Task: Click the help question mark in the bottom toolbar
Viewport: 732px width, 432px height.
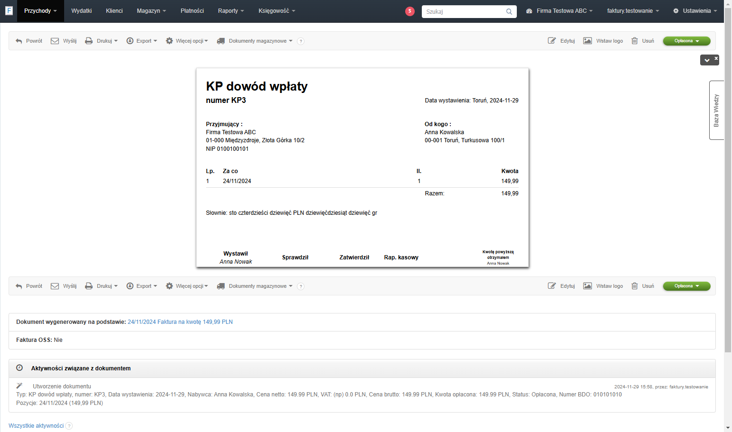Action: pyautogui.click(x=301, y=286)
